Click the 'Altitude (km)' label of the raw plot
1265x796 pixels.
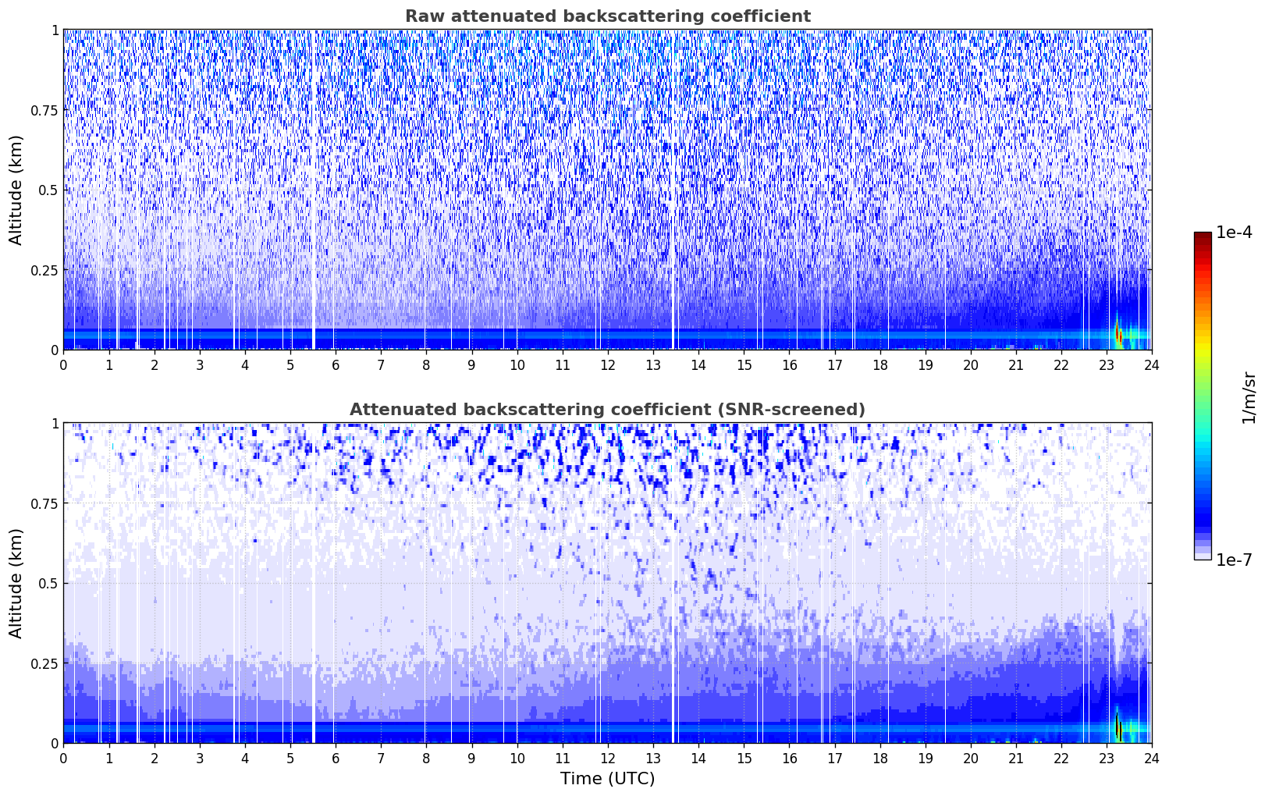coord(16,190)
